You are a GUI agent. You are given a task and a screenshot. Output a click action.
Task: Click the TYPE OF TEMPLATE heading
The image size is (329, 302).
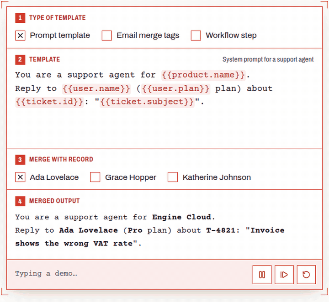(57, 18)
